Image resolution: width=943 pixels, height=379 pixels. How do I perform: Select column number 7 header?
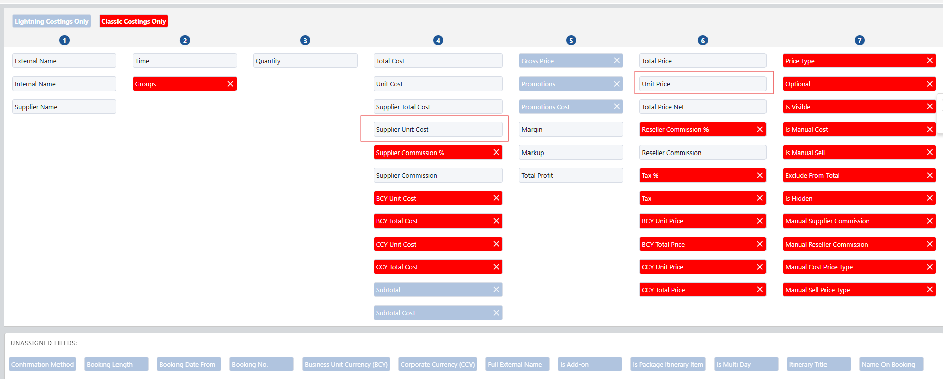click(859, 40)
